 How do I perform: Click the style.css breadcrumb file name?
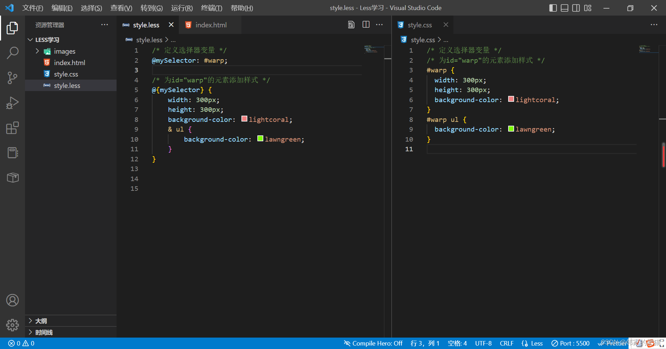[423, 40]
